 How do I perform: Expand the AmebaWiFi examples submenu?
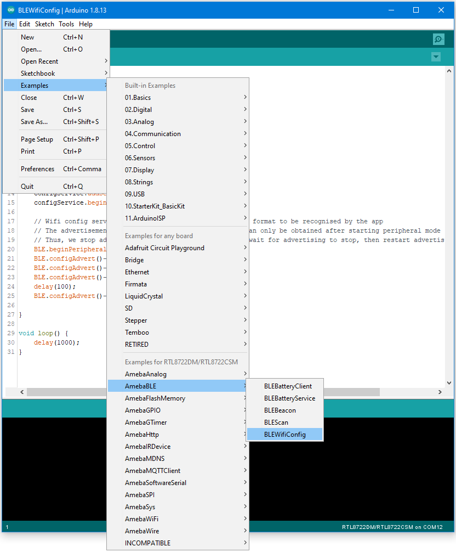tap(141, 519)
